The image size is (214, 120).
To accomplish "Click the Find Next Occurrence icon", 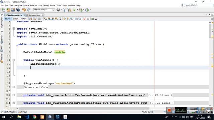I will (53, 19).
